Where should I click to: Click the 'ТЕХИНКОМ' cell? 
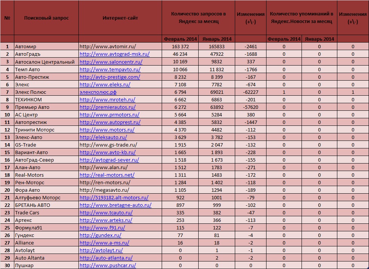[46, 100]
